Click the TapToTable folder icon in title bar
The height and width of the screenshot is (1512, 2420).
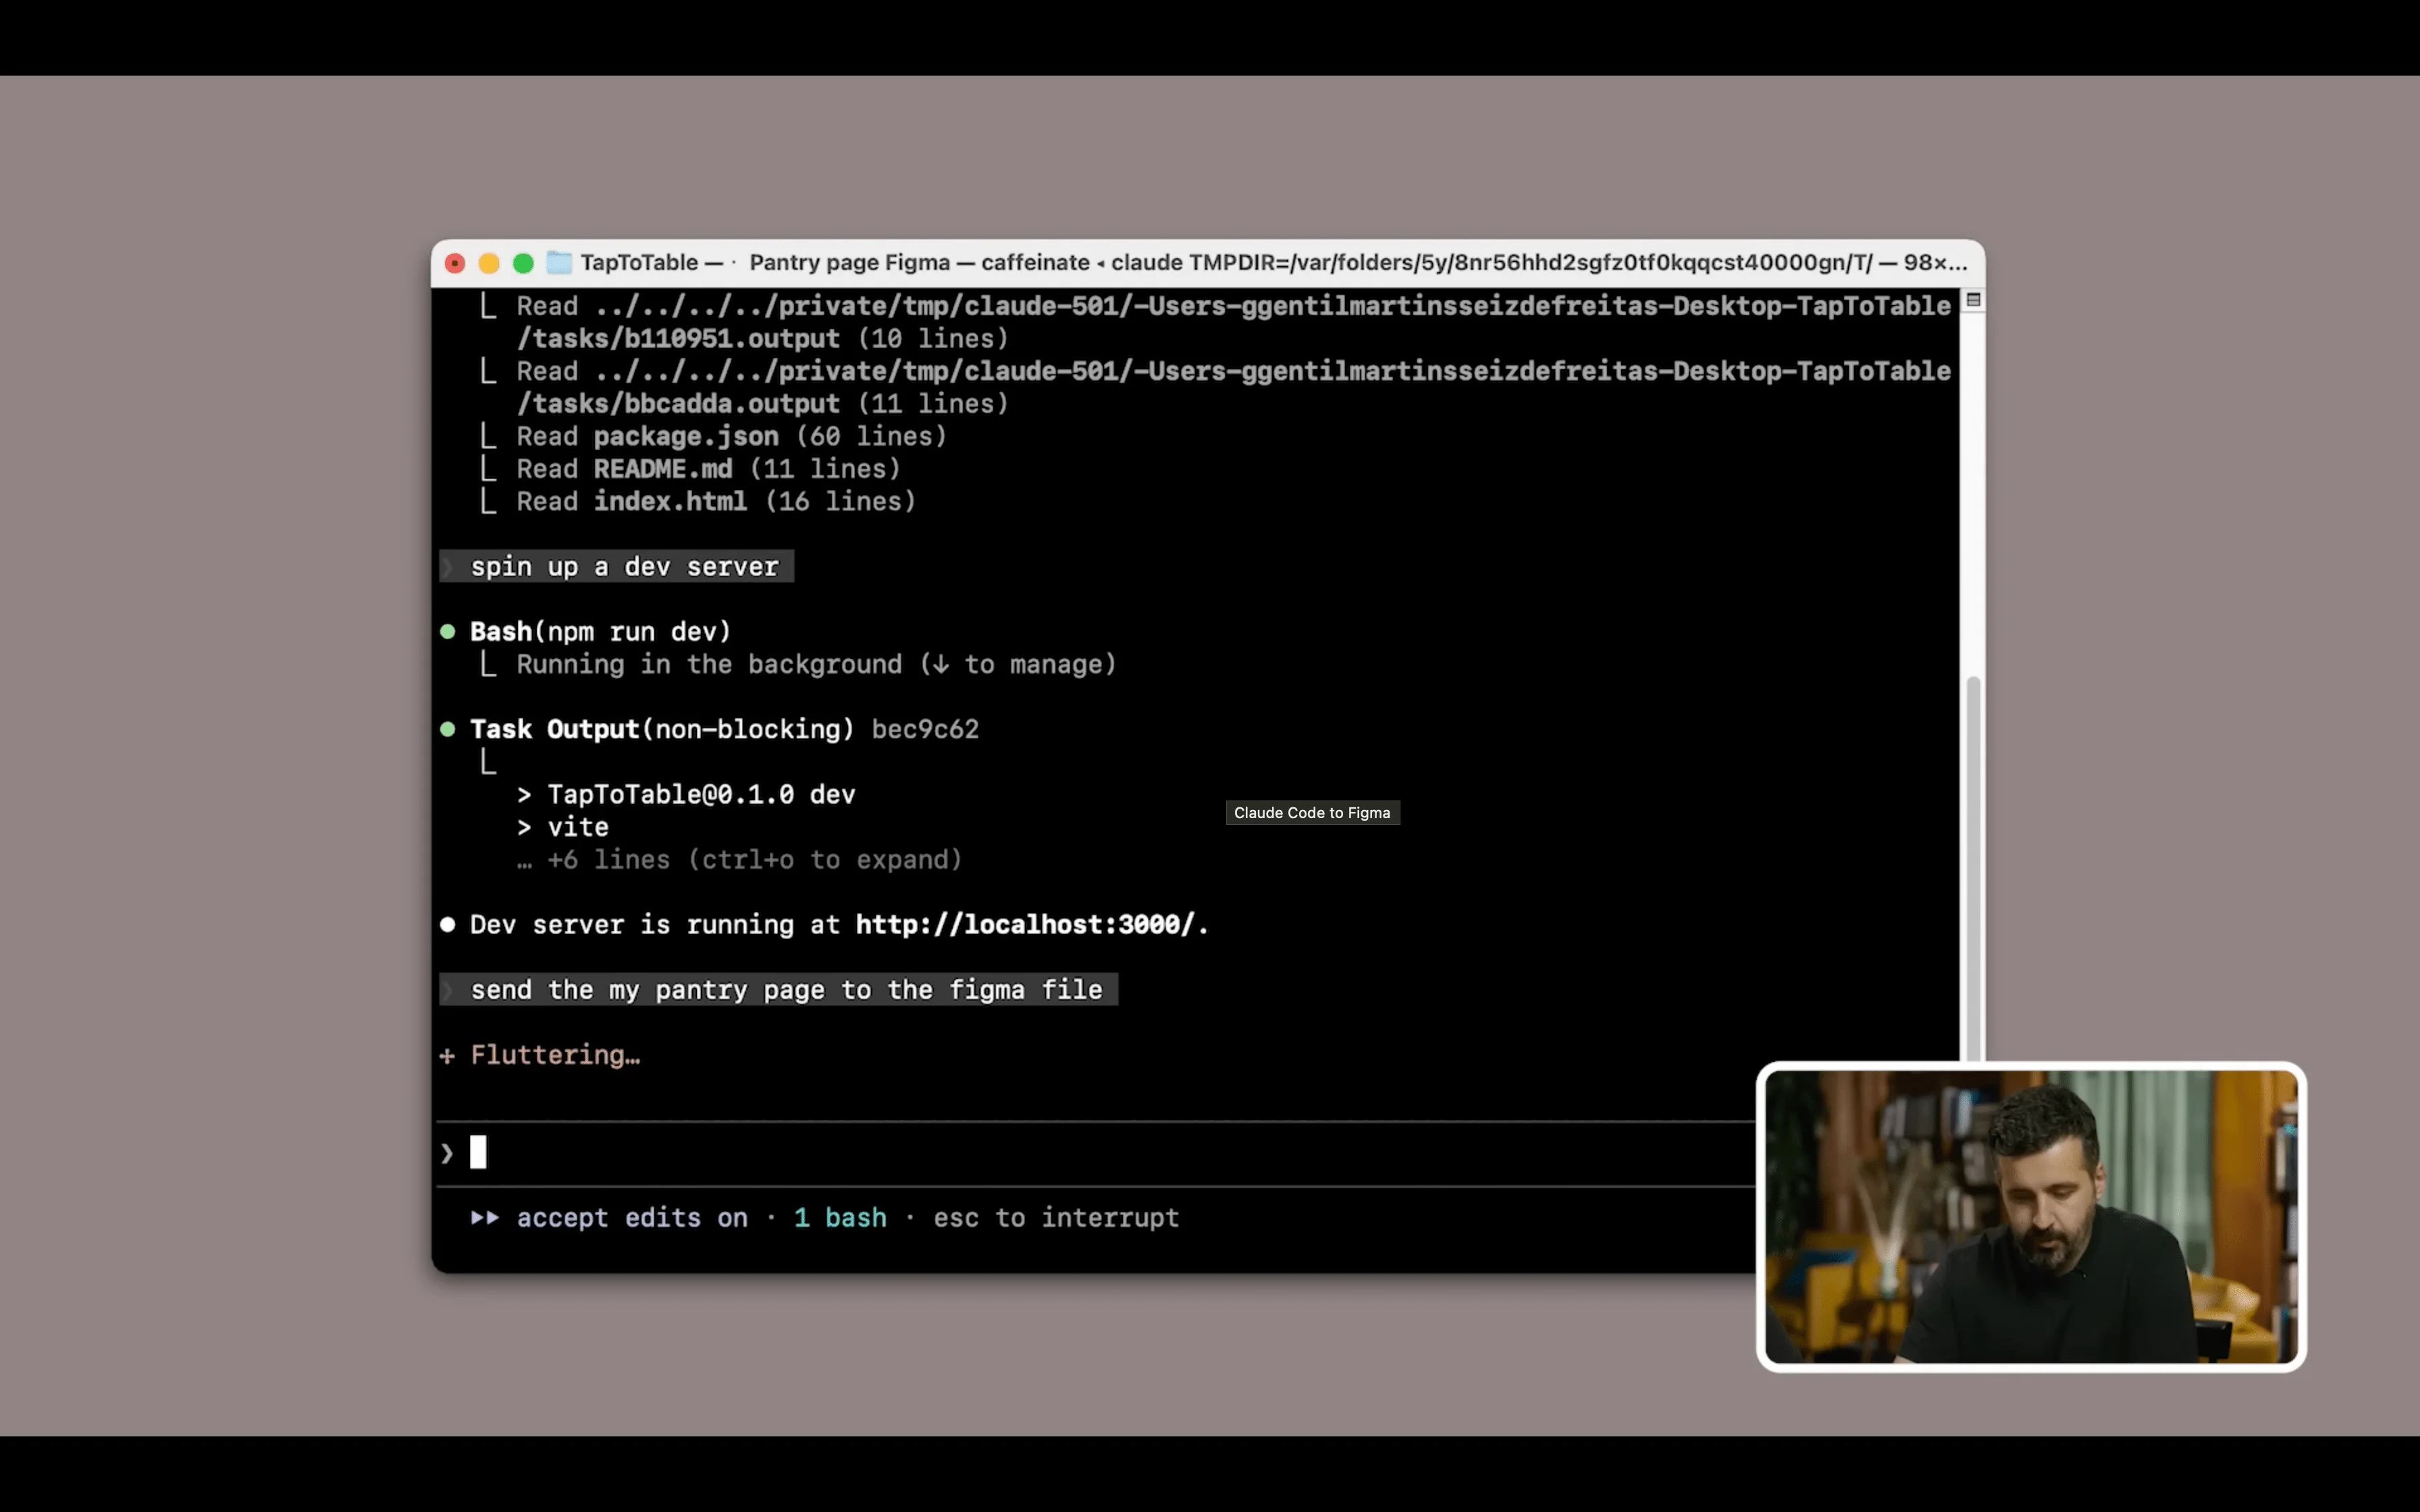coord(559,263)
